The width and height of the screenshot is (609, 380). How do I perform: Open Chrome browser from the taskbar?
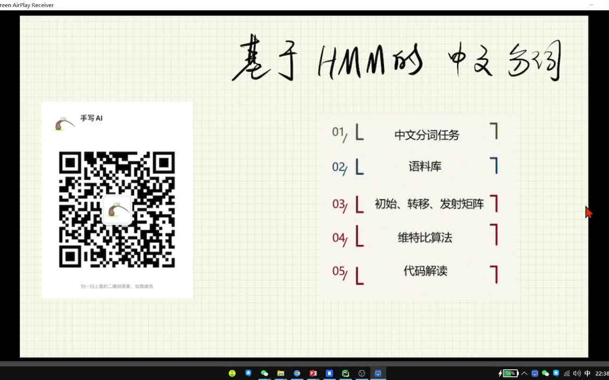click(297, 373)
